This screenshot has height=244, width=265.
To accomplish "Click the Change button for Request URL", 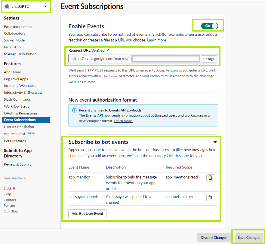I will tap(209, 59).
